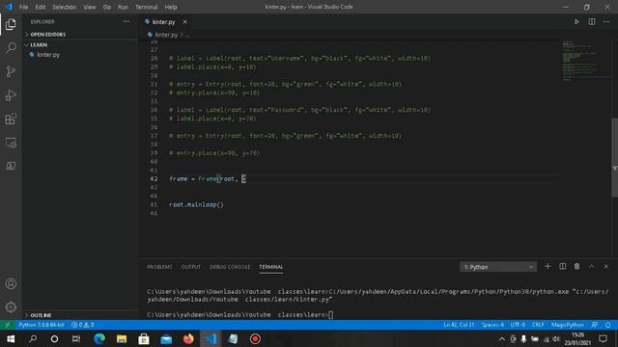Open the Source Control view

[11, 71]
